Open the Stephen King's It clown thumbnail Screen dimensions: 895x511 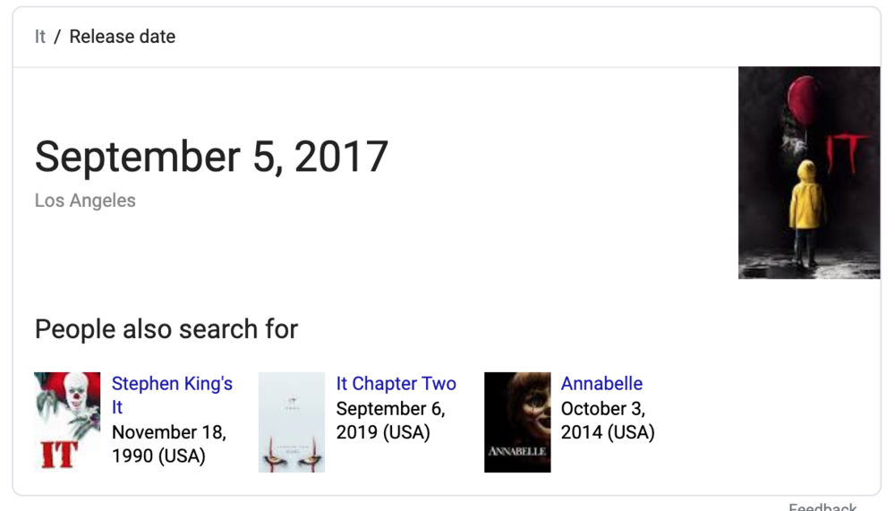coord(67,422)
